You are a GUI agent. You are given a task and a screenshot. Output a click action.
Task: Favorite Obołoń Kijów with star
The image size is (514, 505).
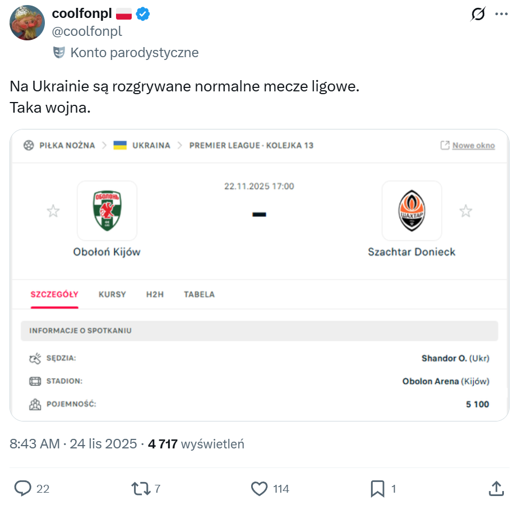coord(53,211)
